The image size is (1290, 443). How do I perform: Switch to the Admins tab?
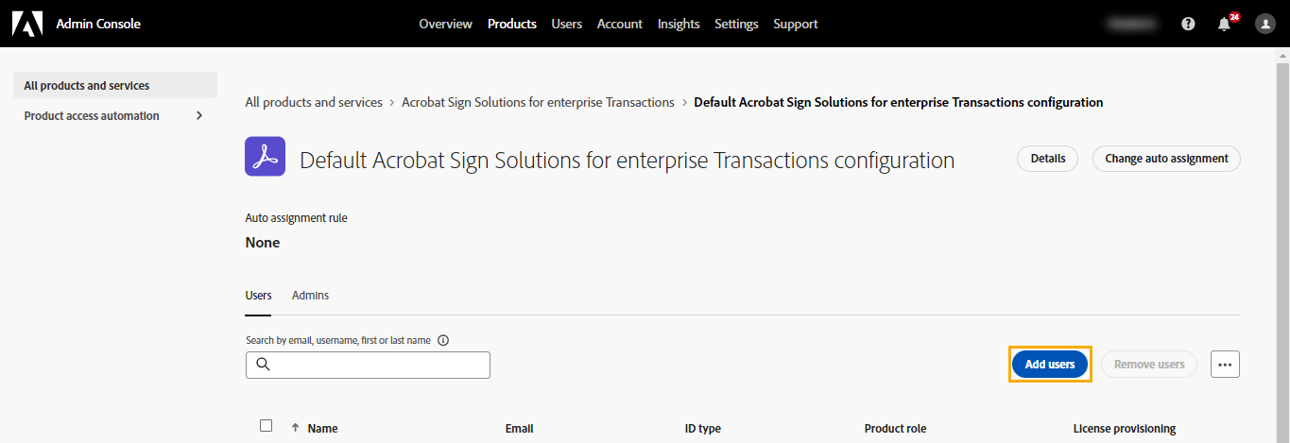pyautogui.click(x=310, y=296)
